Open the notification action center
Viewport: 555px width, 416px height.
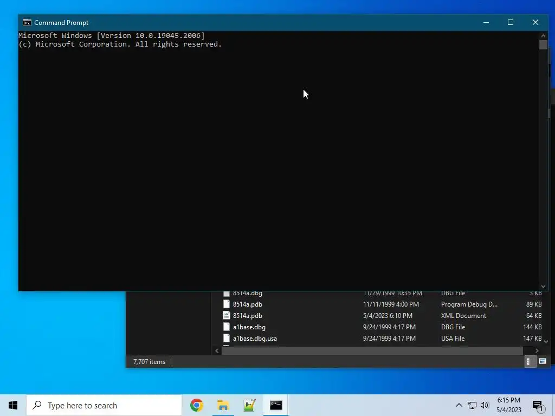click(x=538, y=405)
